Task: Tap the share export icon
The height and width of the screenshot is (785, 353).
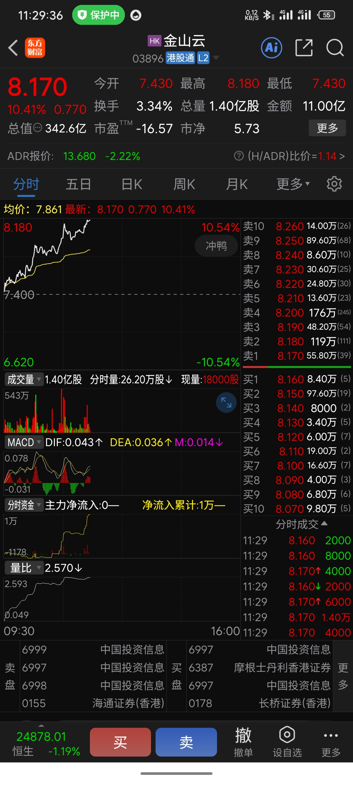Action: 304,48
